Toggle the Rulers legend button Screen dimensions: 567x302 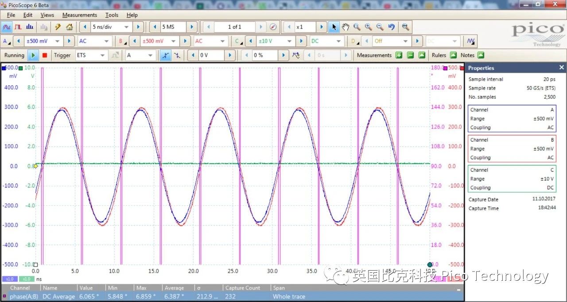(453, 55)
